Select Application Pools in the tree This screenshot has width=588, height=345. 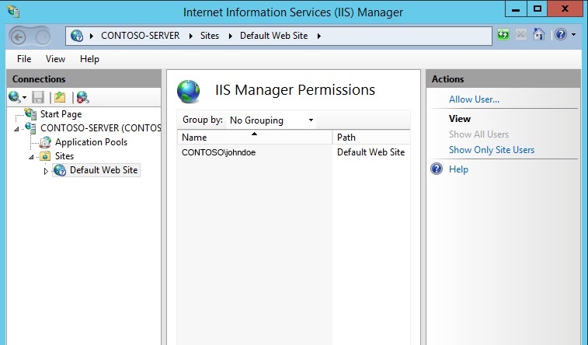click(91, 142)
